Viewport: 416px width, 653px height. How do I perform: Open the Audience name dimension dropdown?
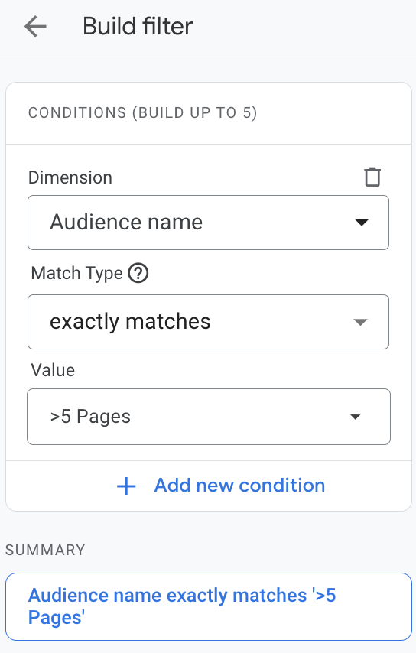(x=208, y=223)
